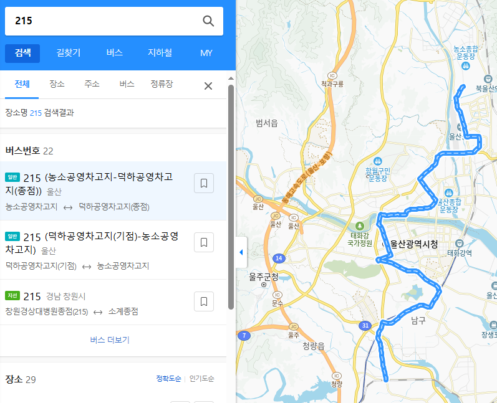497x403 pixels.
Task: Click the magnifying glass search icon
Action: (208, 21)
